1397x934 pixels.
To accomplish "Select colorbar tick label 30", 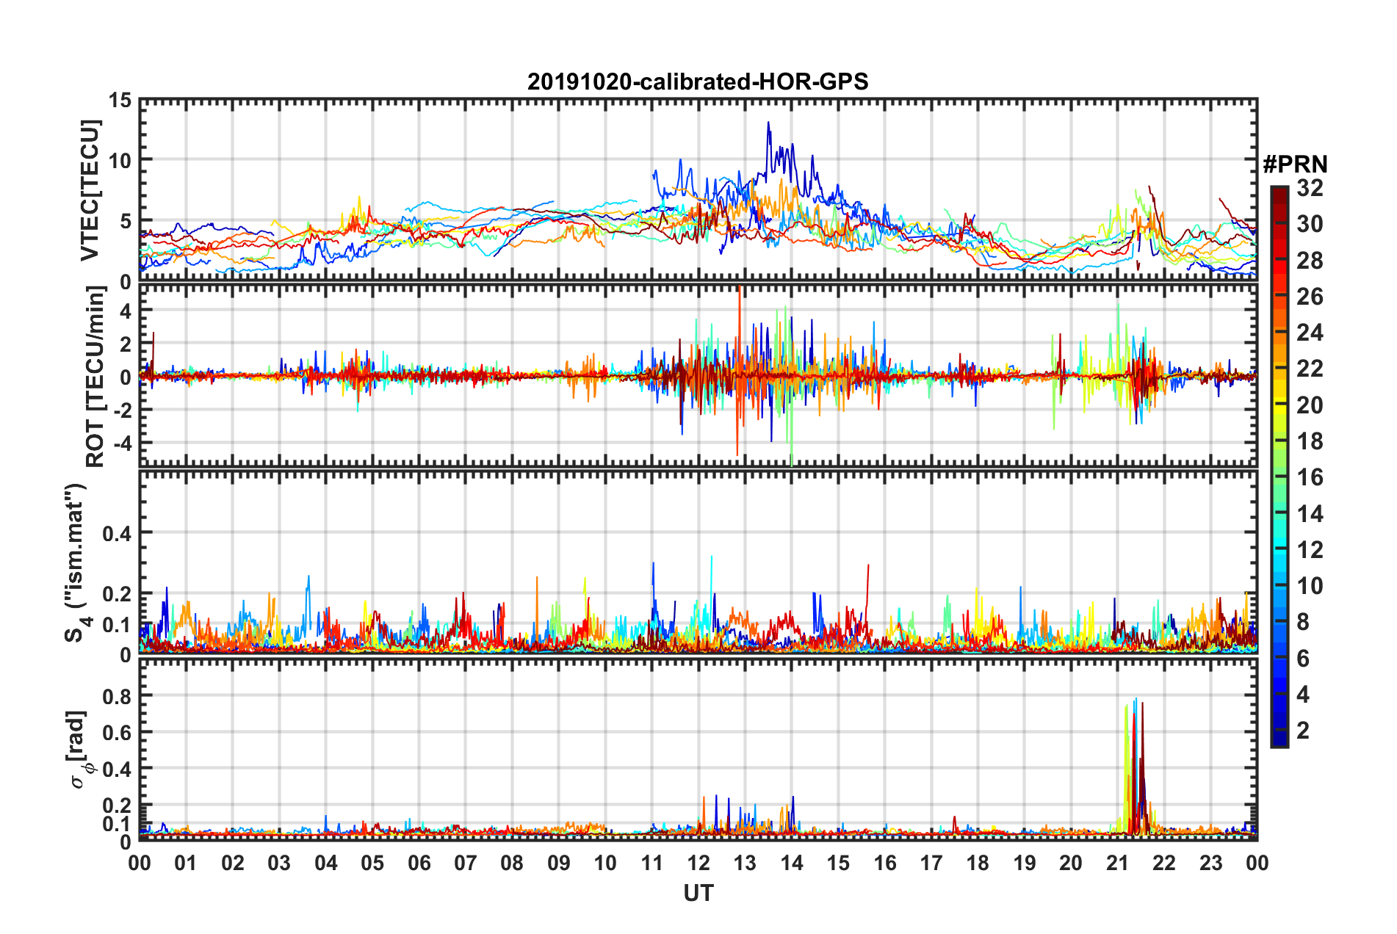I will point(1310,224).
